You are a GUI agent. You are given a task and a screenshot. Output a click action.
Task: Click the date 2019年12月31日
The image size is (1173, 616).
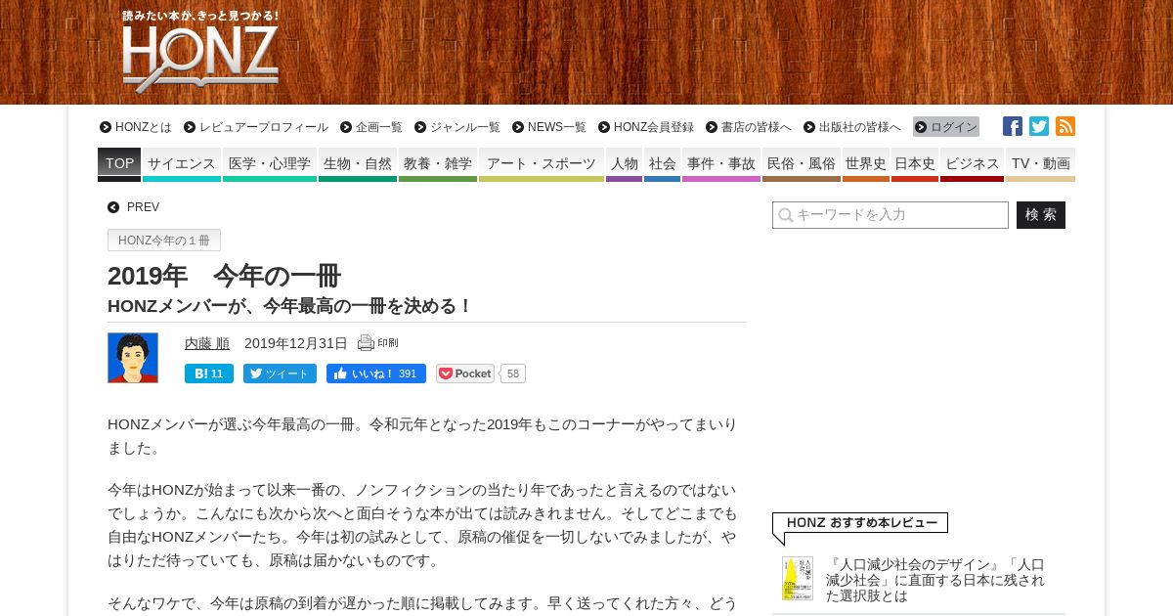coord(296,343)
